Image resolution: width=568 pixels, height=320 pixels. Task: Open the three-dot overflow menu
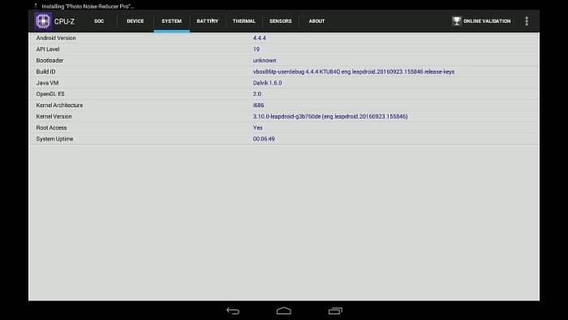tap(527, 21)
